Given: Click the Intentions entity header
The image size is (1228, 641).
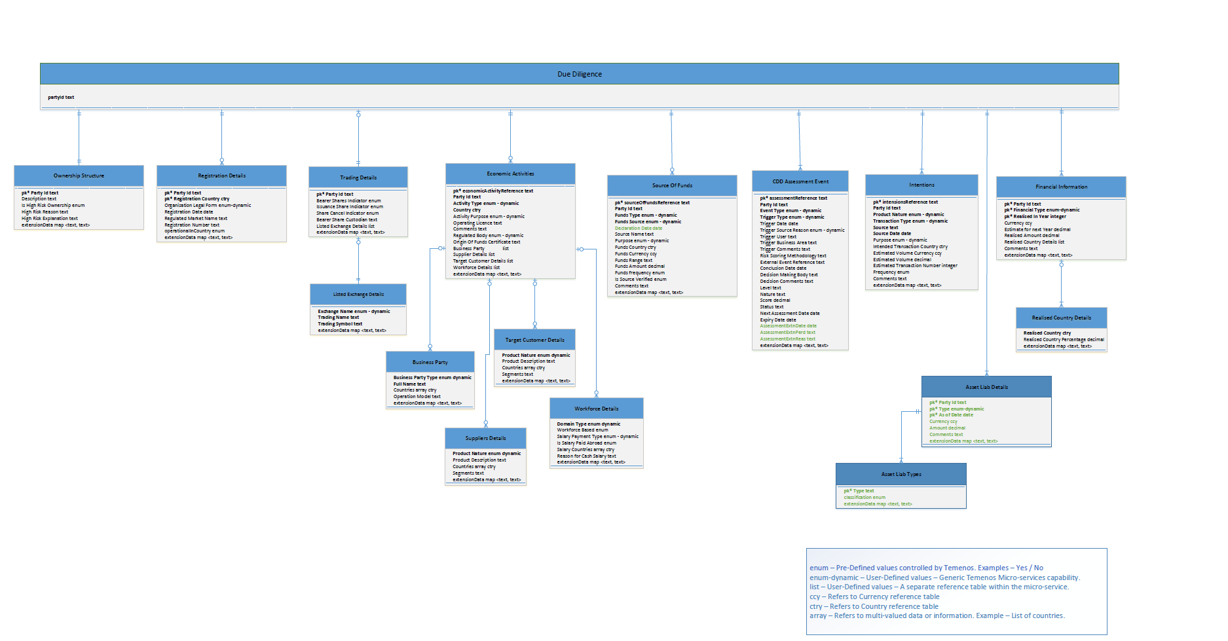Looking at the screenshot, I should (921, 185).
